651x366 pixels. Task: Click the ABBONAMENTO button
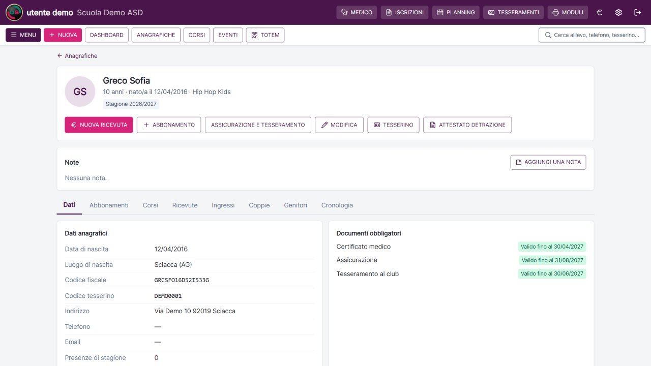(169, 125)
